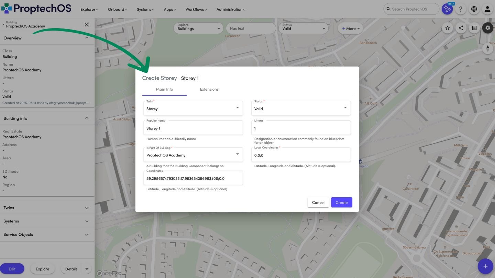495x278 pixels.
Task: Open the Workflows menu
Action: 196,10
